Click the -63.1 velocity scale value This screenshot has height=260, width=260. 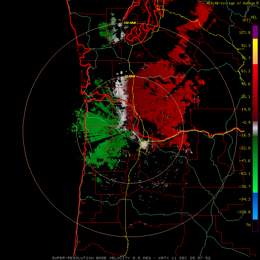[x=245, y=174]
